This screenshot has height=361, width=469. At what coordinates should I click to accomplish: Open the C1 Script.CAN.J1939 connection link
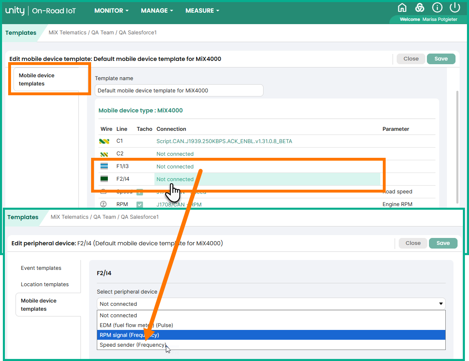[x=224, y=141]
